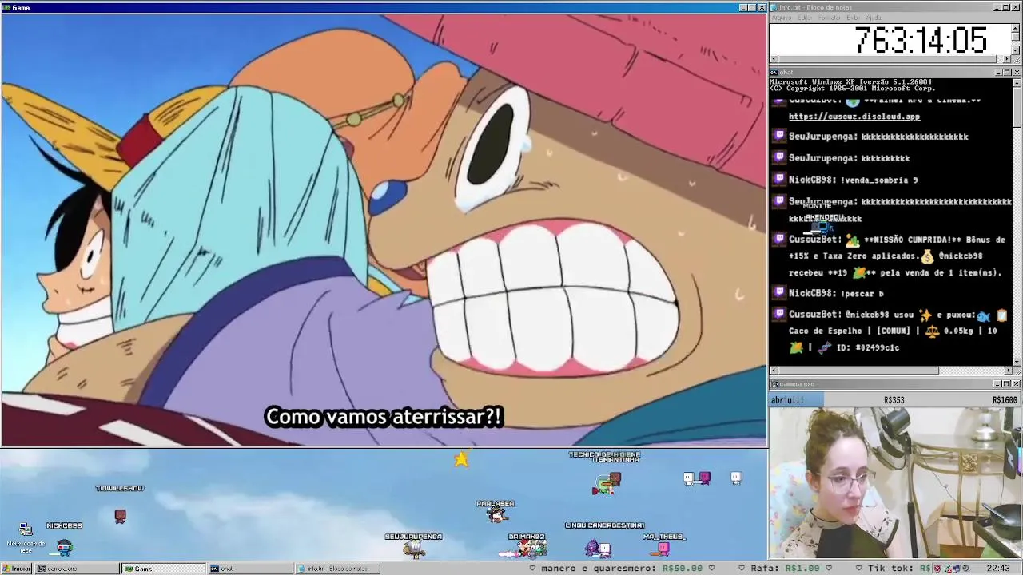Viewport: 1023px width, 575px height.
Task: Select the PARLASEA avatar character
Action: click(497, 515)
